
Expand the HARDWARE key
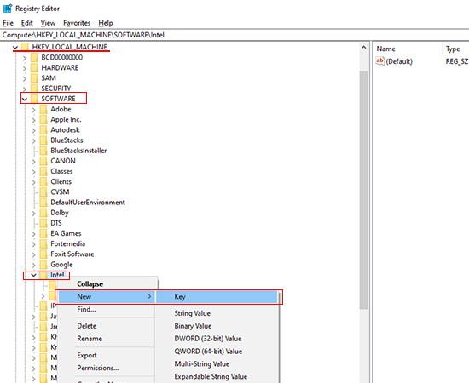25,68
